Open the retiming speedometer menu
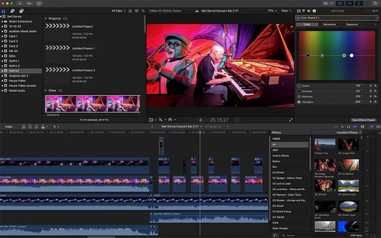381x238 pixels. coord(172,120)
